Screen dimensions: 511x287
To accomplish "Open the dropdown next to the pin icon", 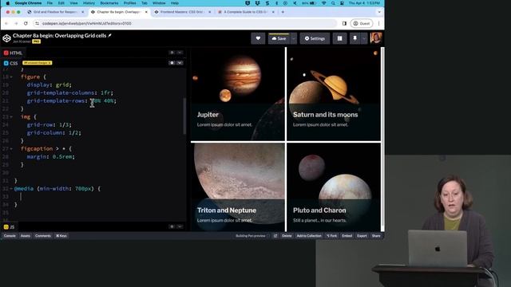I will pyautogui.click(x=364, y=38).
